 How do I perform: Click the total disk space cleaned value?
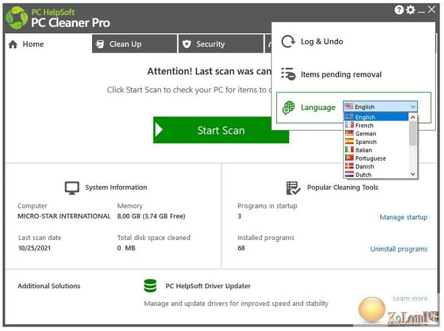point(127,248)
